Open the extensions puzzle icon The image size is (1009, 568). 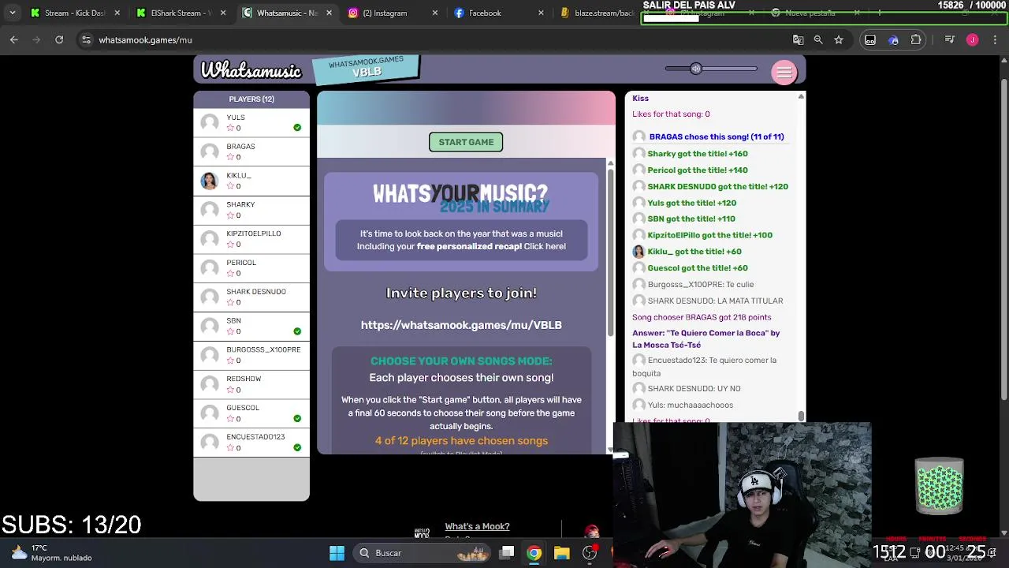point(916,39)
